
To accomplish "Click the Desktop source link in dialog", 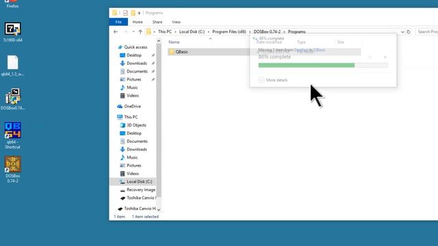I will point(301,50).
